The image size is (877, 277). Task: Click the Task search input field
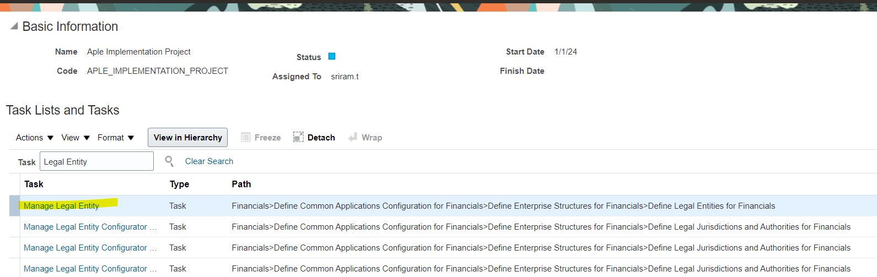click(x=96, y=161)
